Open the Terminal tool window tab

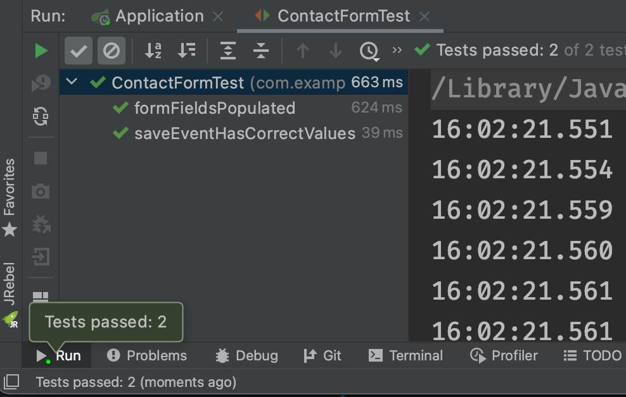tap(406, 355)
